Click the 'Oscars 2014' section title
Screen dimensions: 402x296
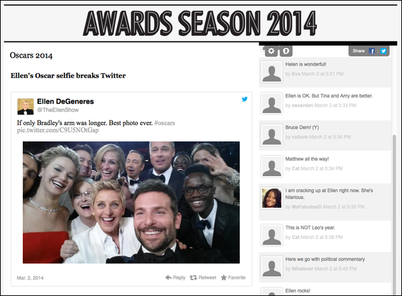click(31, 56)
